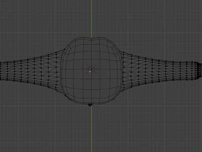Click the 3D cursor crosshair at center
The height and width of the screenshot is (152, 202).
tap(91, 69)
